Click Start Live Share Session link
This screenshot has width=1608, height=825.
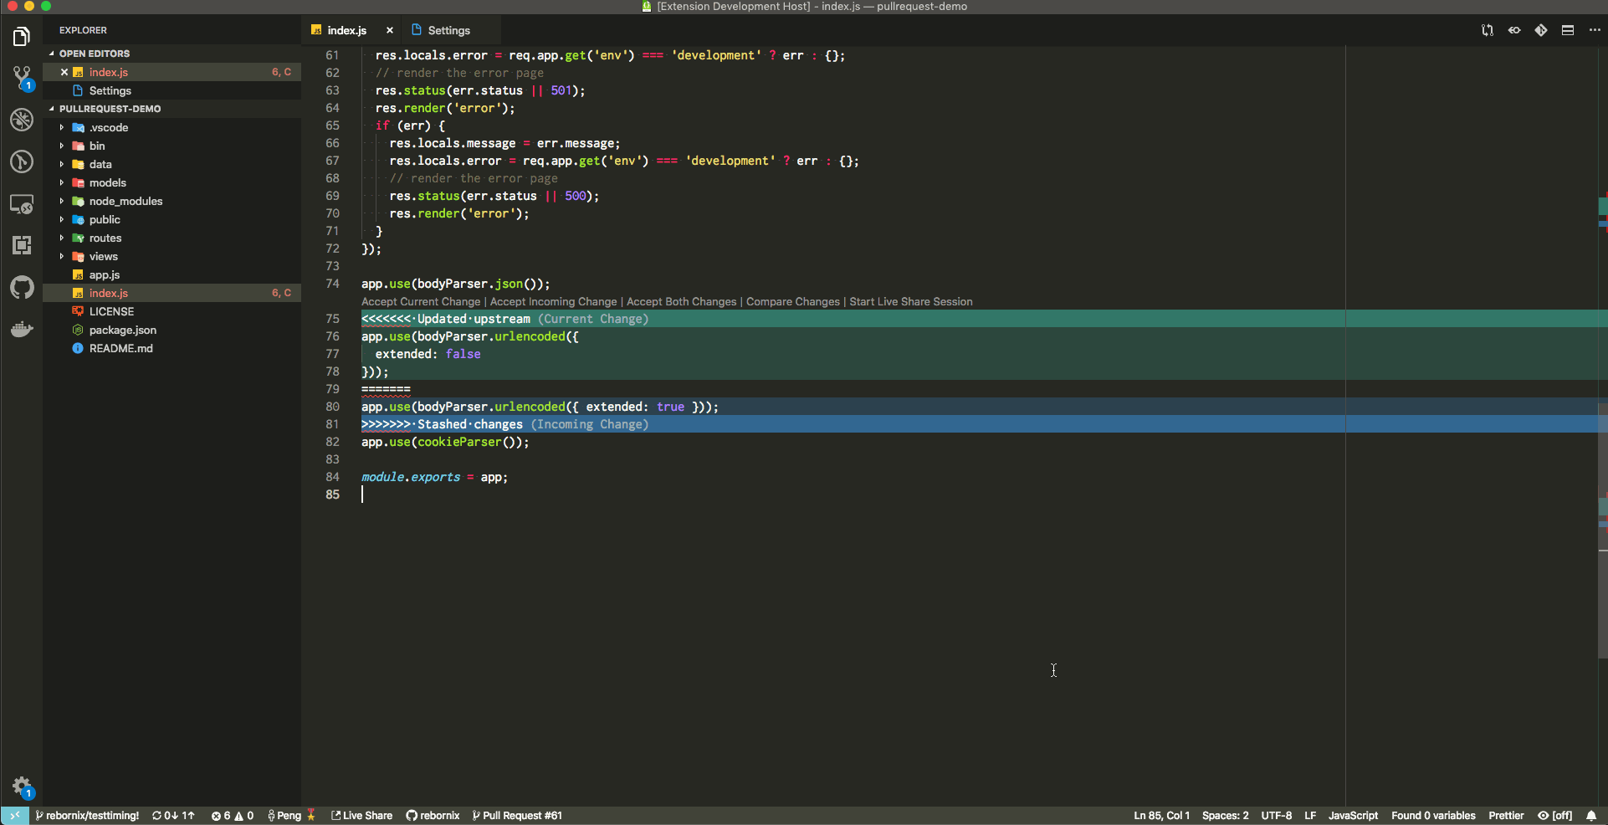tap(911, 301)
